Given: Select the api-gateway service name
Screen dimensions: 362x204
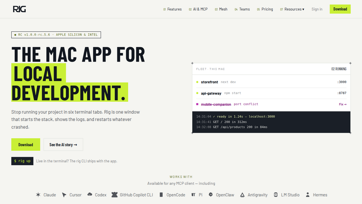Looking at the screenshot, I should [211, 93].
